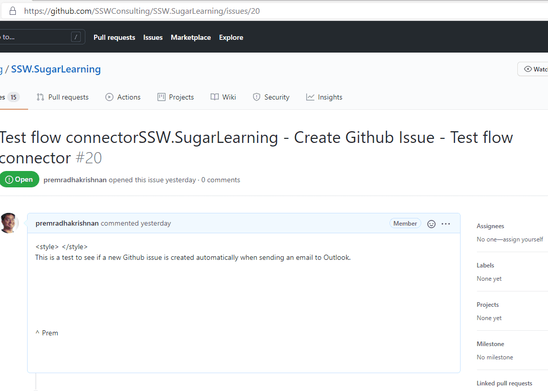Screen dimensions: 548x391
Task: Click the Watch eye button
Action: click(x=535, y=69)
